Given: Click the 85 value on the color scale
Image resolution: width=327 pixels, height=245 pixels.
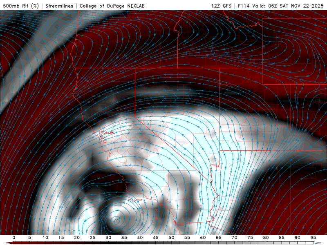Looking at the screenshot, I should pos(282,238).
